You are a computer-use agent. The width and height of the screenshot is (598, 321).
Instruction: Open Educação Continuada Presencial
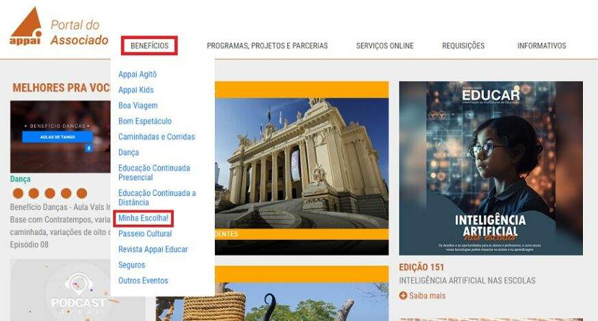tap(154, 173)
